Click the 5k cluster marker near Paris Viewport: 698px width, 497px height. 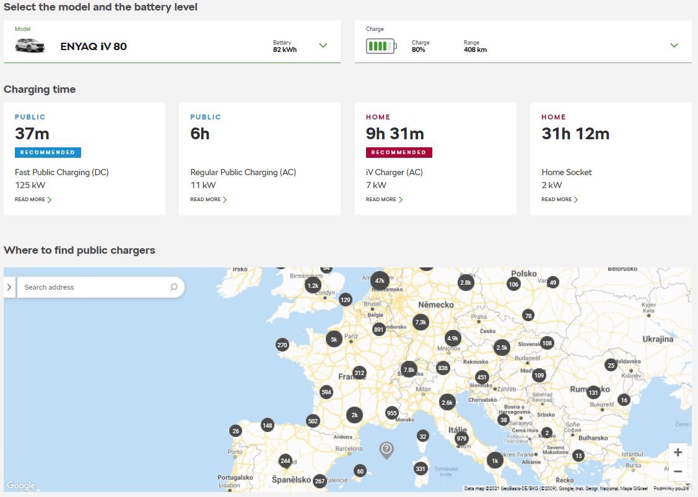(334, 339)
